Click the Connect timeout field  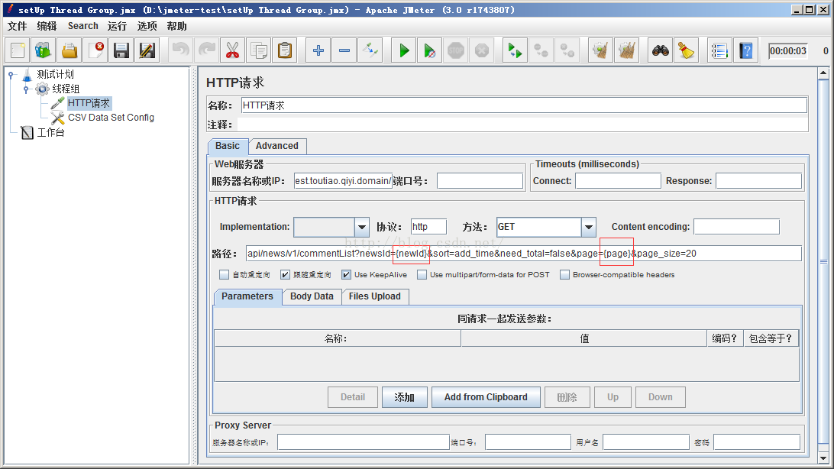618,181
